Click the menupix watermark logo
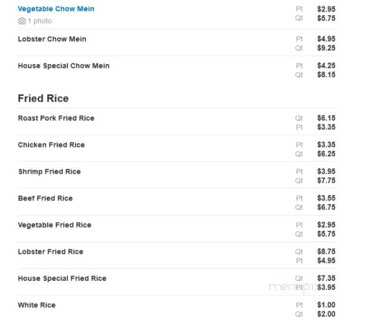The height and width of the screenshot is (327, 382). (293, 287)
